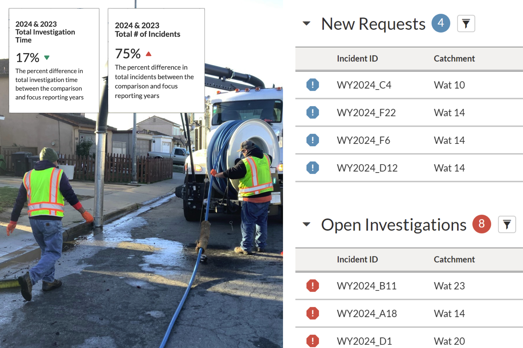Click catchment Wat 14 in WY2024_A18 row
The image size is (523, 348).
pos(449,313)
